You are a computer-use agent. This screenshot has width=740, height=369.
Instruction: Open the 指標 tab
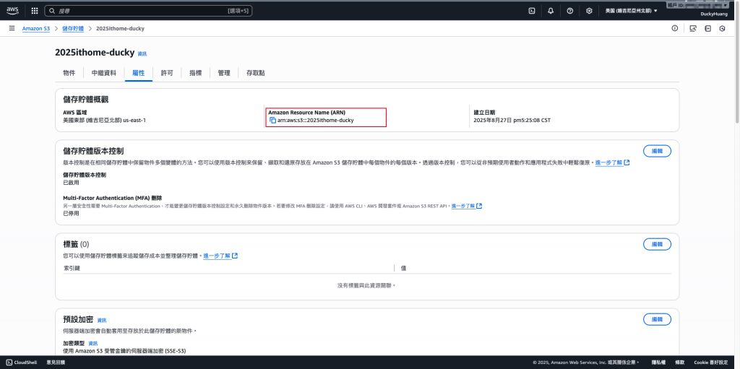pyautogui.click(x=195, y=73)
